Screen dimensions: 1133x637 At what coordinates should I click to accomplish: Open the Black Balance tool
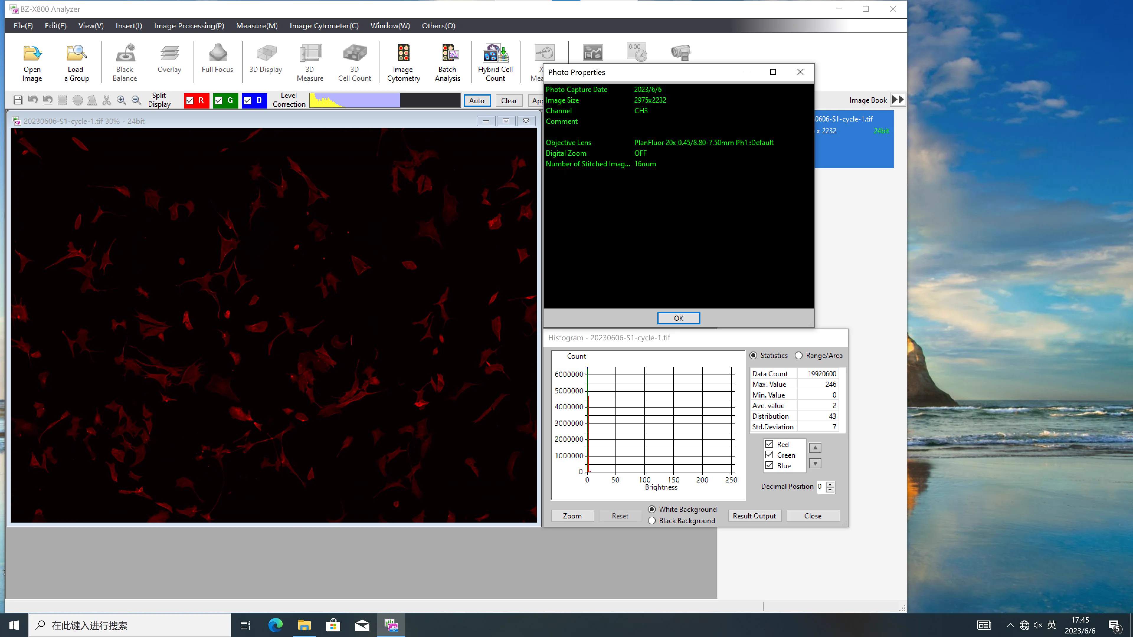(125, 63)
